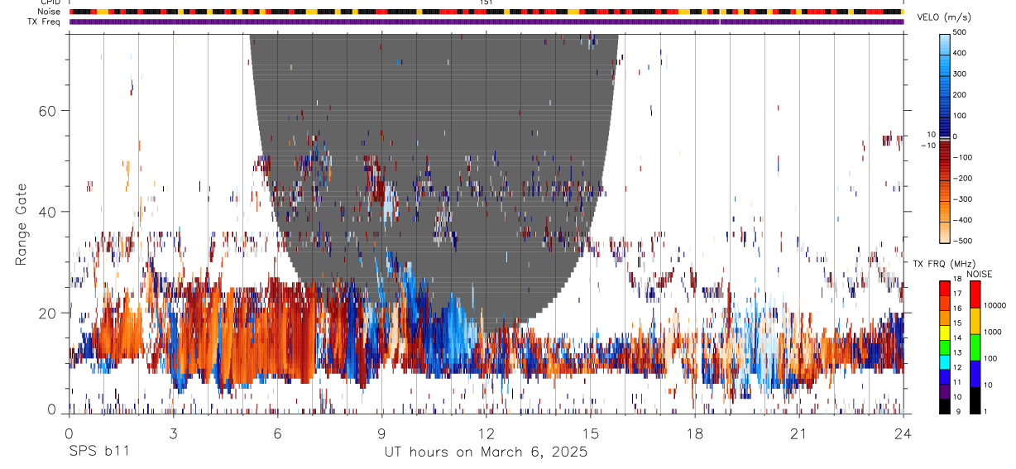Click the NOISE scale label 1000
Viewport: 1016px width, 469px height.
coord(993,333)
